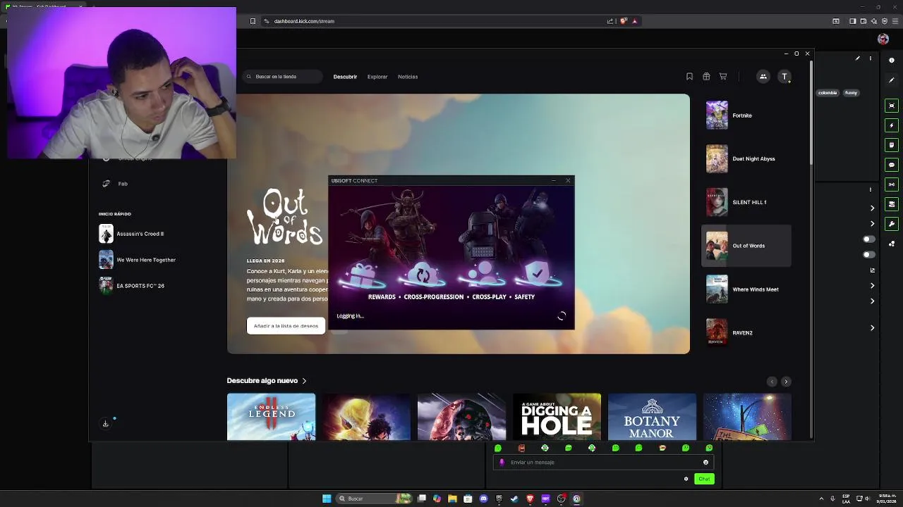Viewport: 903px width, 507px height.
Task: Open the Botany Manor game thumbnail
Action: [x=653, y=417]
